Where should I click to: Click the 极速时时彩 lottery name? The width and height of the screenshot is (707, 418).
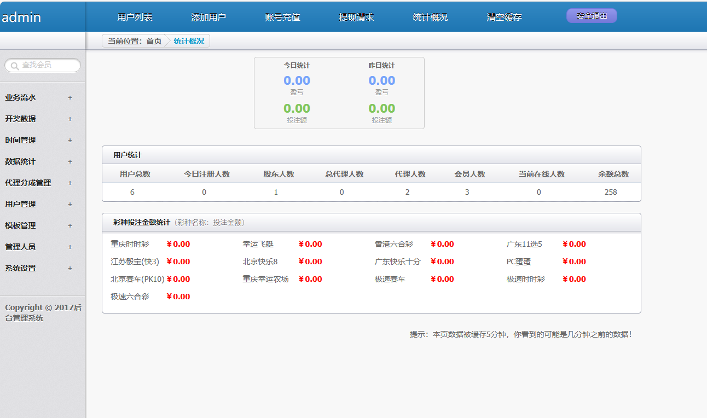526,279
